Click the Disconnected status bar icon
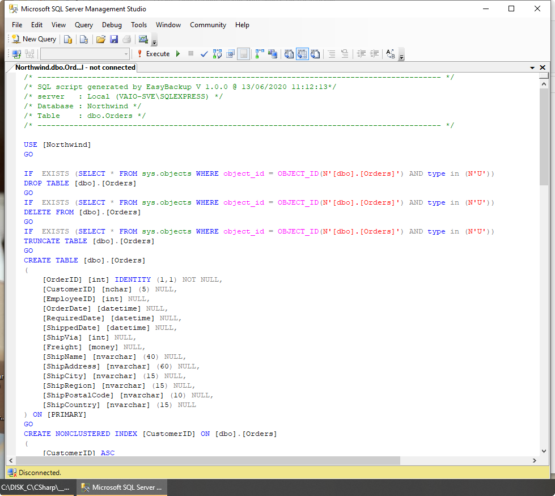This screenshot has width=555, height=496. [x=12, y=473]
